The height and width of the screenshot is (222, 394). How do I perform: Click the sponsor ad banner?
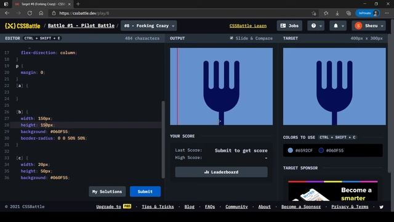coord(333,191)
